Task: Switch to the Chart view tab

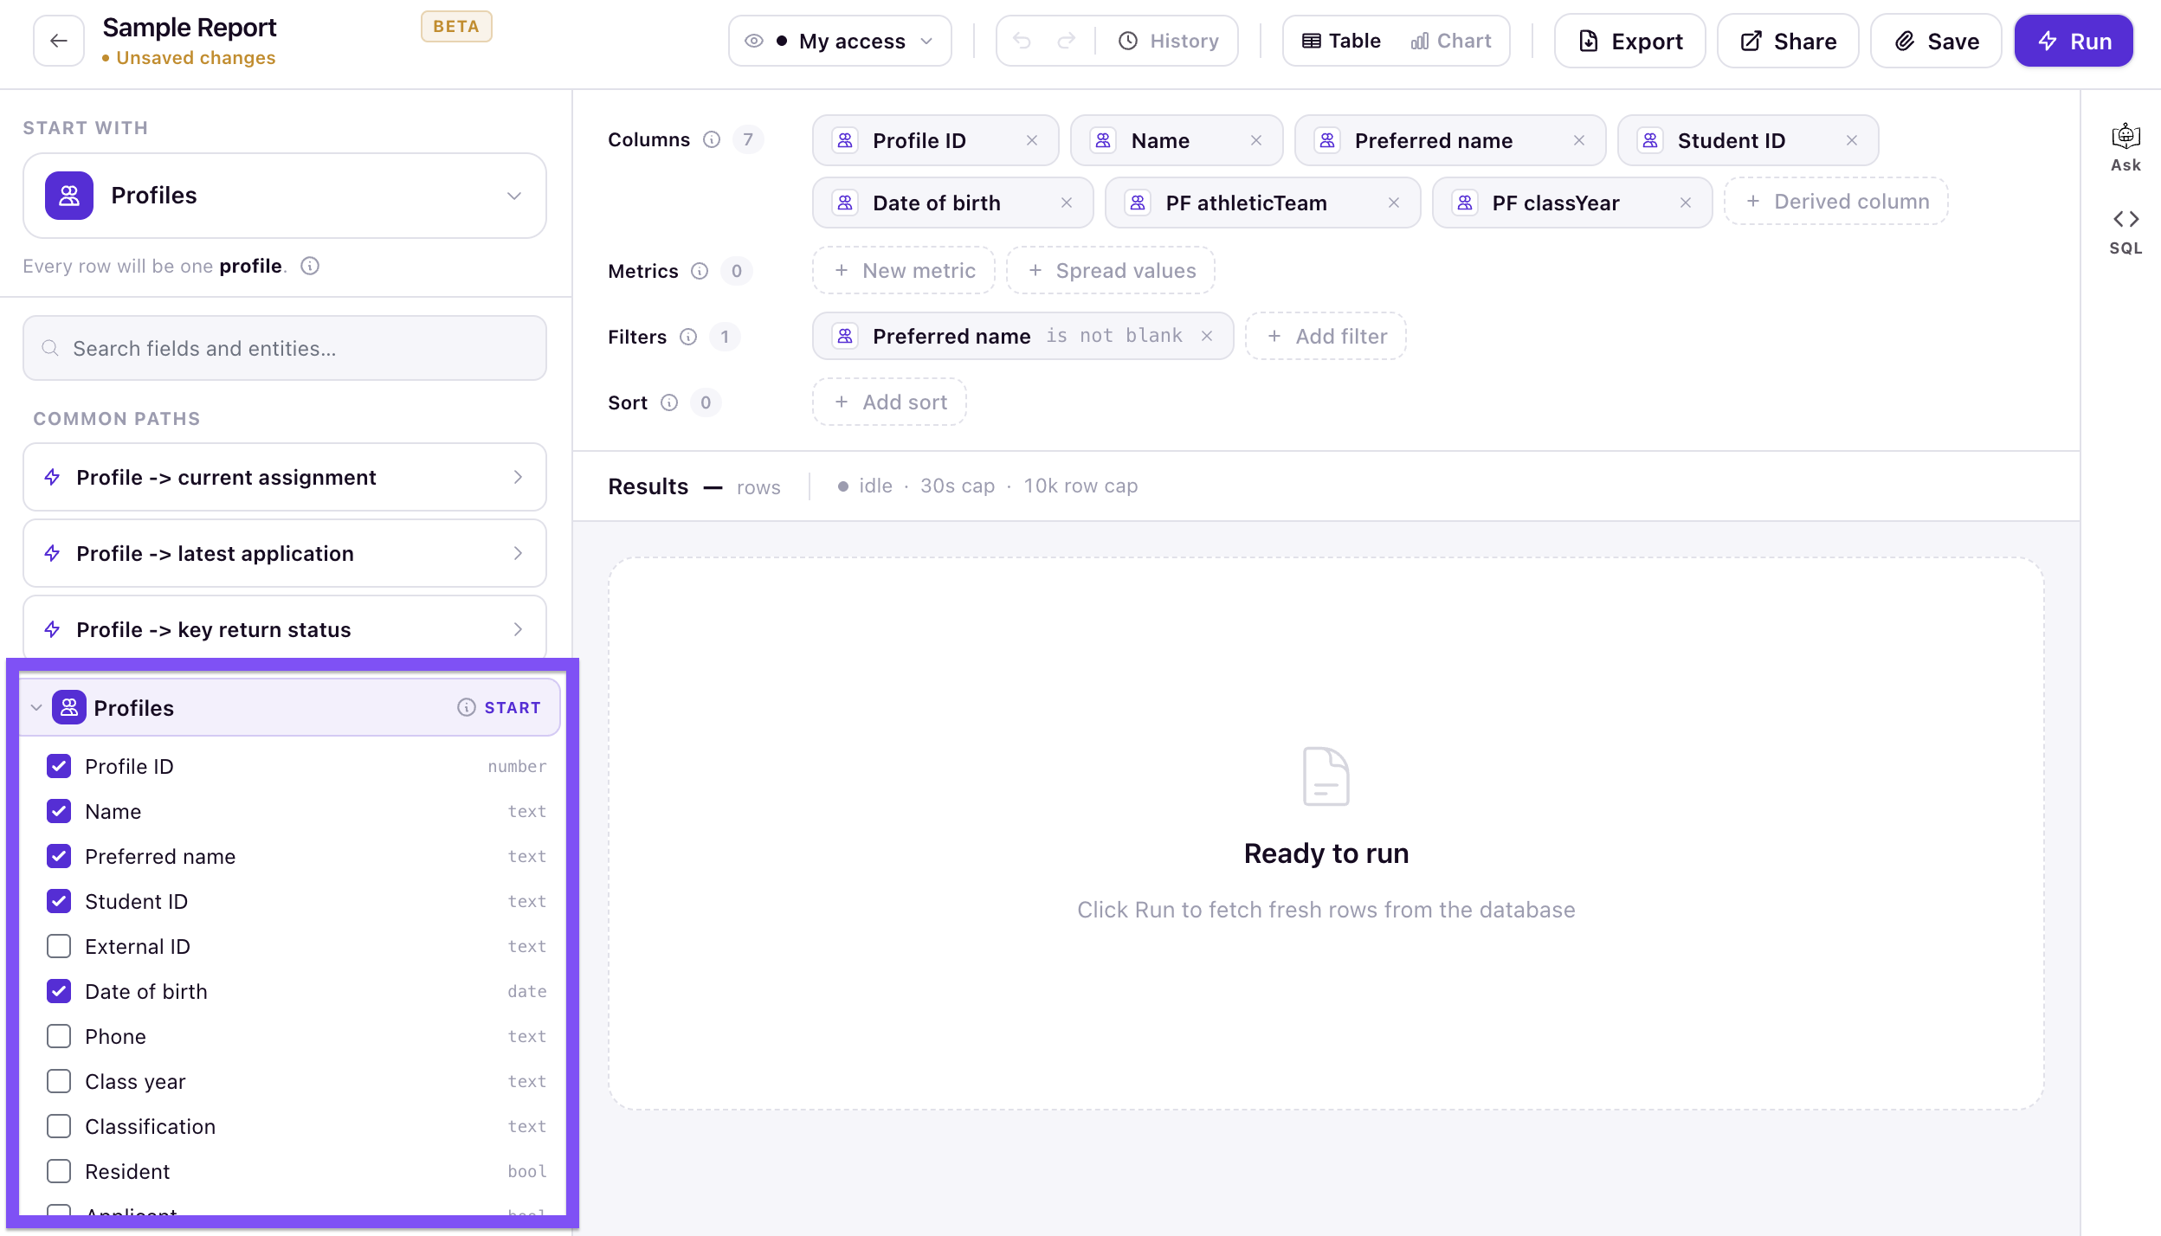Action: click(x=1450, y=41)
